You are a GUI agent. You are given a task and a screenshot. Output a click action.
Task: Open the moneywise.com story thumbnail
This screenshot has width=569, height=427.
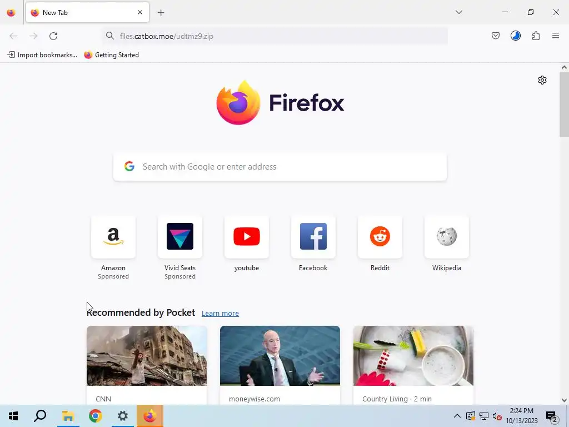coord(280,355)
